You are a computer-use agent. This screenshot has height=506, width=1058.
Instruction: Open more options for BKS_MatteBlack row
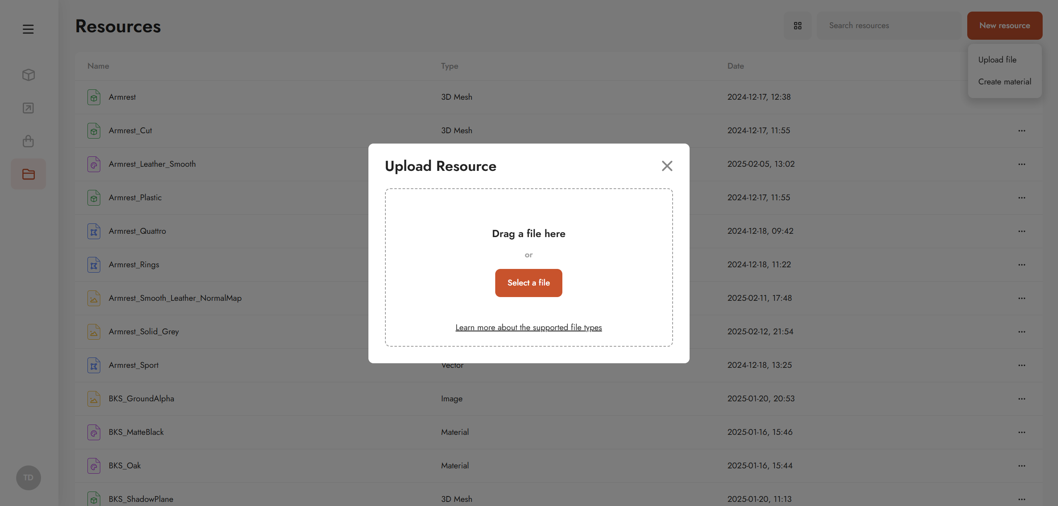pos(1022,432)
